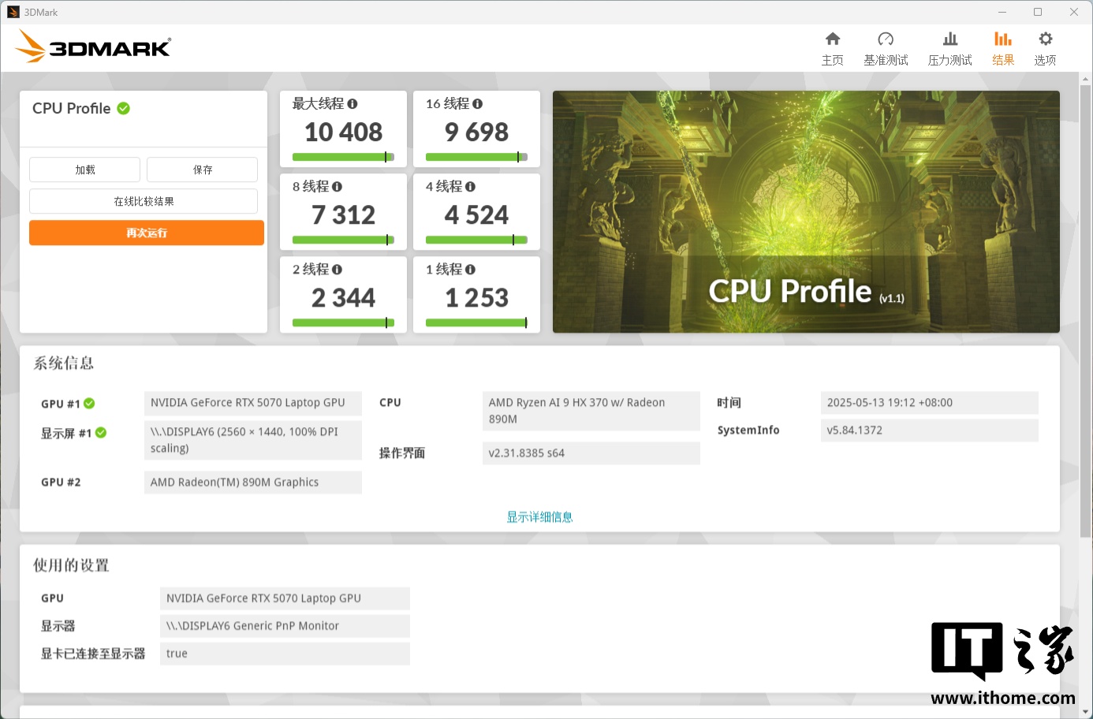Click the info icon next to 8 线程
The image size is (1093, 719).
[x=337, y=187]
